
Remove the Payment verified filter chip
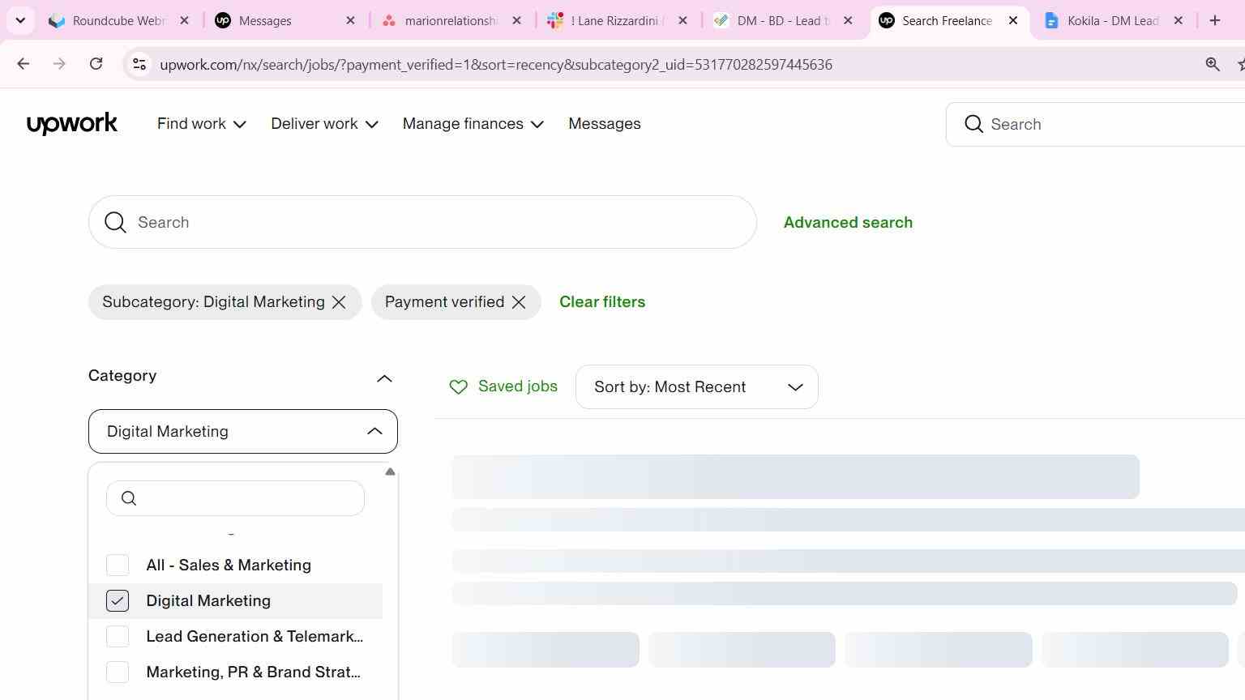pos(519,302)
